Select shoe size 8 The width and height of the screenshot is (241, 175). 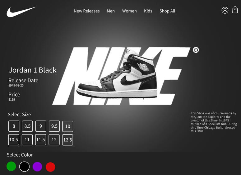tap(14, 126)
